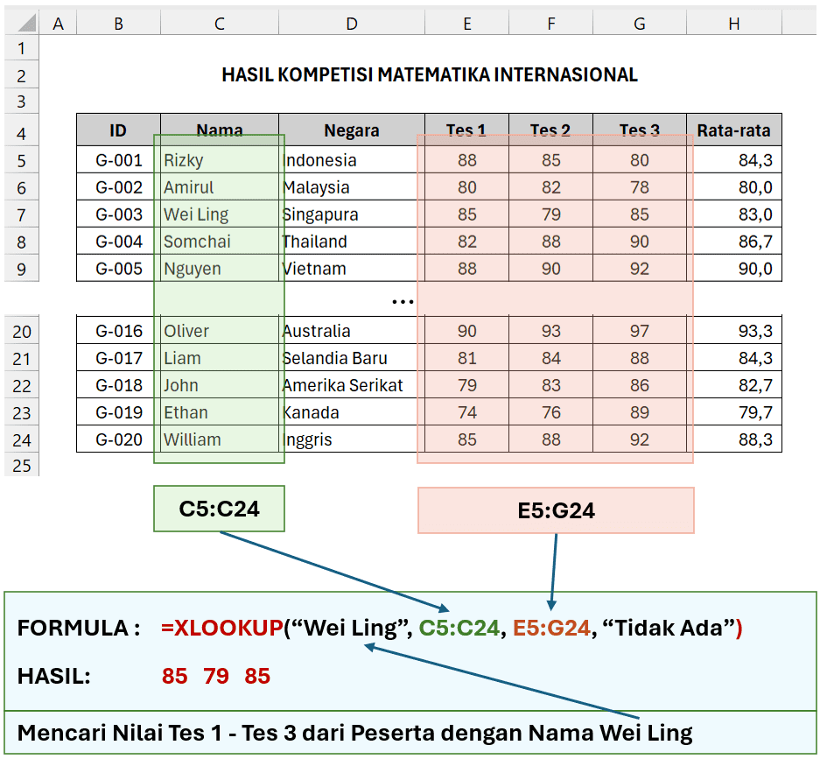820x759 pixels.
Task: Click the name cell Ethan
Action: pyautogui.click(x=220, y=412)
